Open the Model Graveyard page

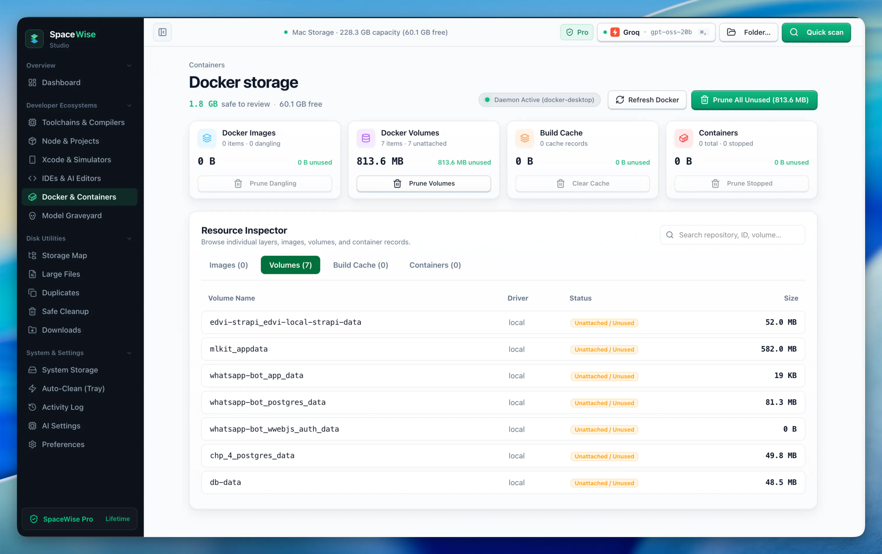[79, 216]
